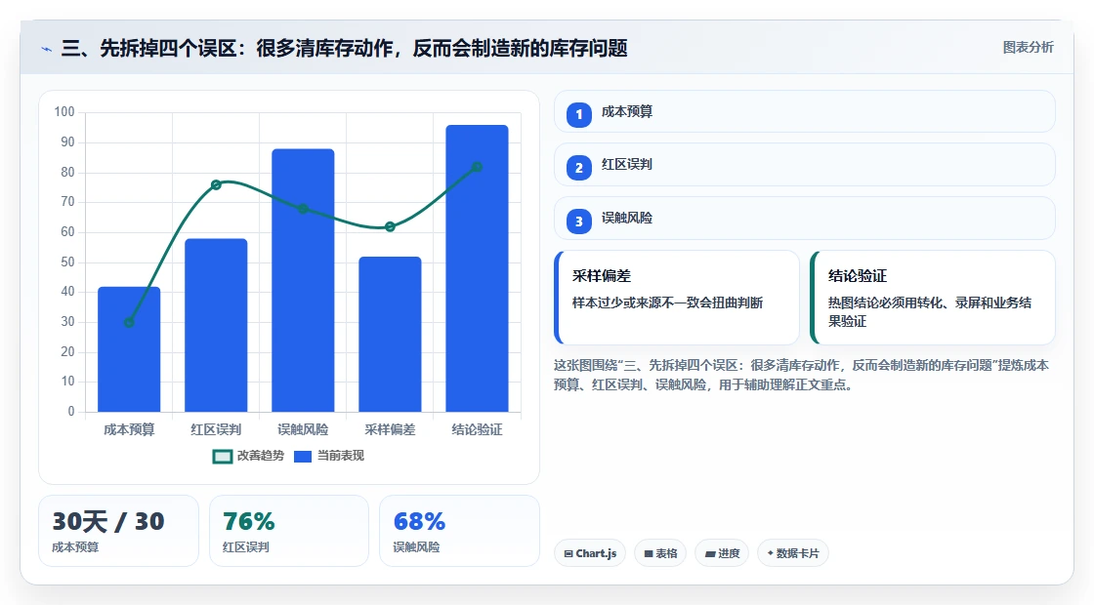
Task: Click the 68% stat card
Action: pyautogui.click(x=460, y=531)
